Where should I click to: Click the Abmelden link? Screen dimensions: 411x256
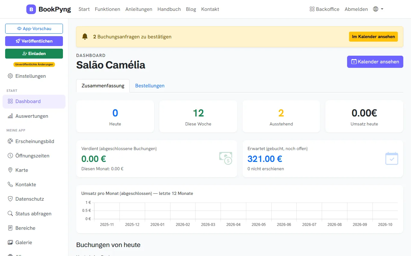click(x=356, y=9)
